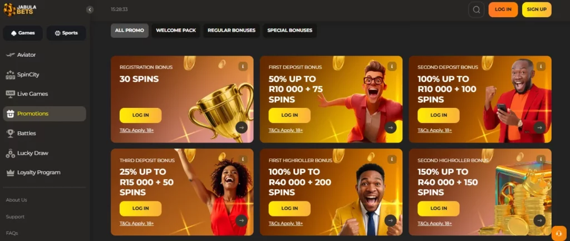Open search with the magnifier icon
The height and width of the screenshot is (241, 570).
click(476, 10)
